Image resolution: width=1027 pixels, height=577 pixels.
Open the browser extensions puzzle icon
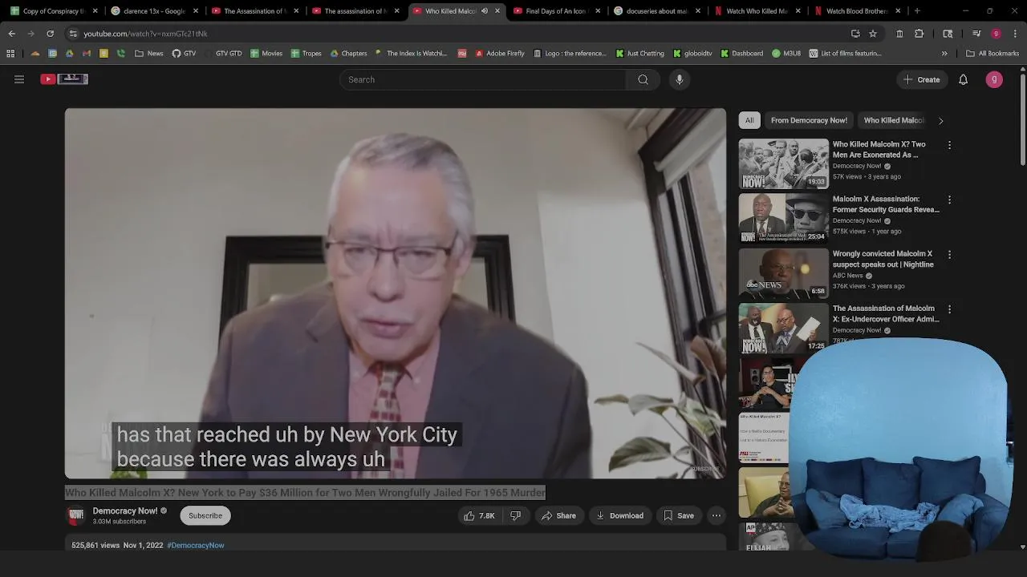click(x=919, y=34)
